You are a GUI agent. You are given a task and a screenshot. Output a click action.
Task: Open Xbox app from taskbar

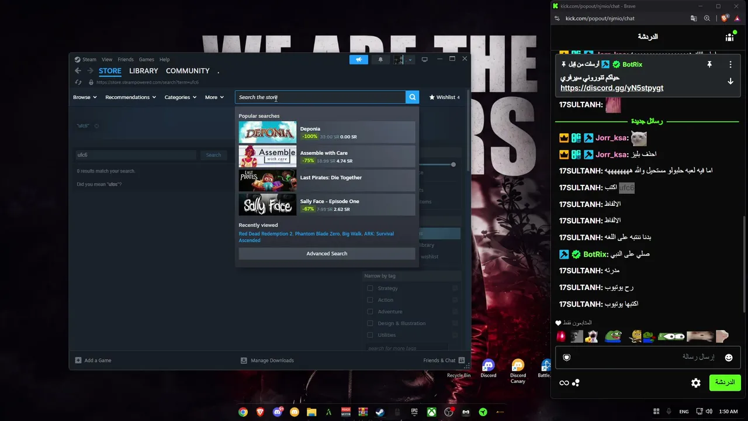pos(431,412)
